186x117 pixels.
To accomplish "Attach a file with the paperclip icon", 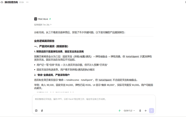I will [42, 111].
